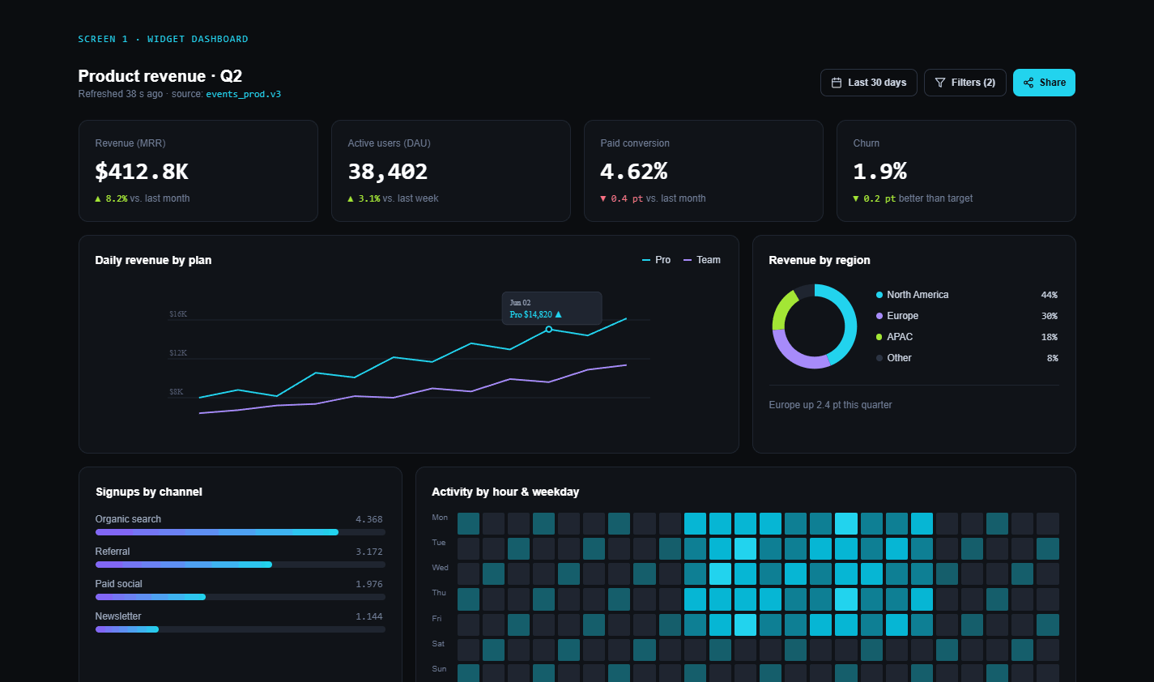Screen dimensions: 1154x682
Task: Select the Churn 1.9% value
Action: [880, 172]
